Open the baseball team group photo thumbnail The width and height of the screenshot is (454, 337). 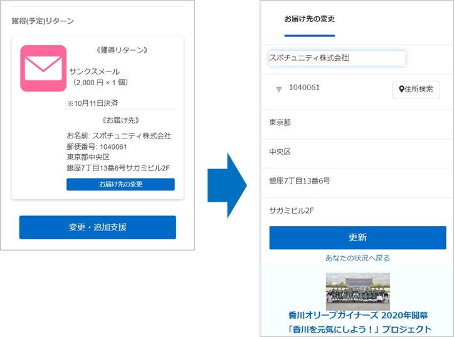(x=358, y=291)
